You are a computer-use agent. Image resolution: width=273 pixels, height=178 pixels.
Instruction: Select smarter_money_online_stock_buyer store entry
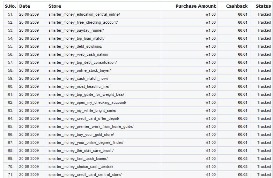pos(80,70)
